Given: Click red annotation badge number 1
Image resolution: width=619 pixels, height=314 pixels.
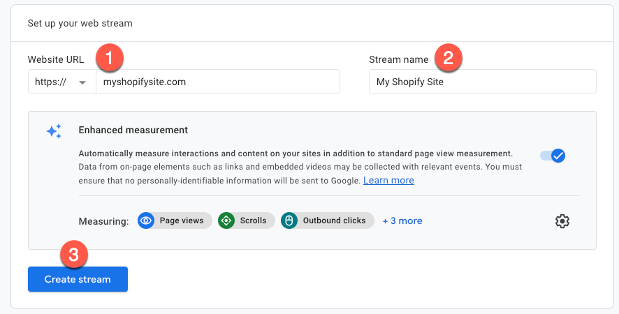Looking at the screenshot, I should [110, 58].
